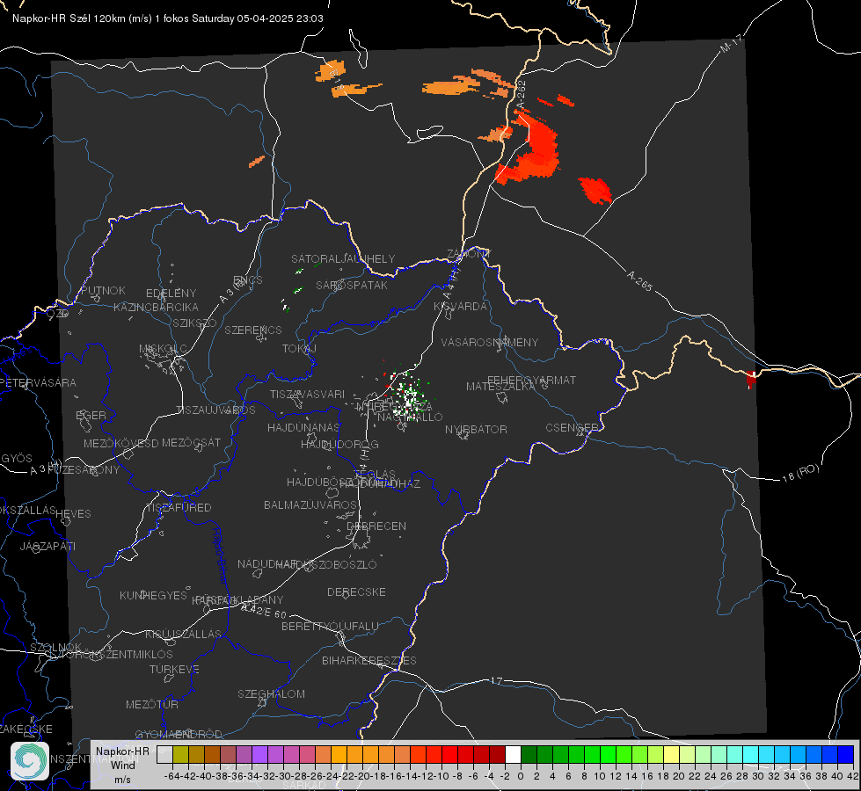
Task: Click the ZÁHONY label
Action: (469, 254)
